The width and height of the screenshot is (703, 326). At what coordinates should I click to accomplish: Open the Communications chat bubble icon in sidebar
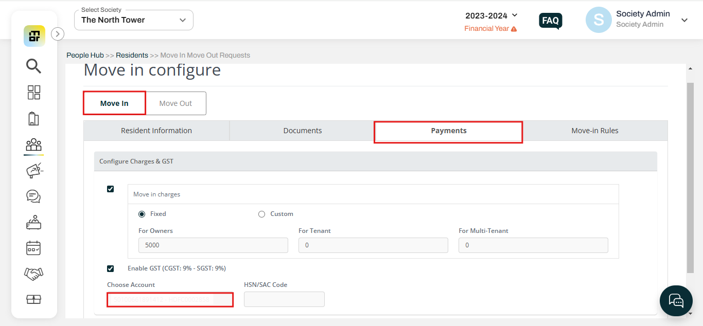pos(33,196)
